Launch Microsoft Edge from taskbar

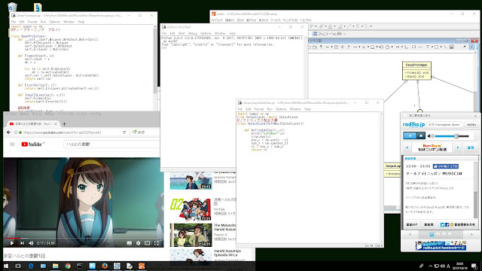pos(31,266)
